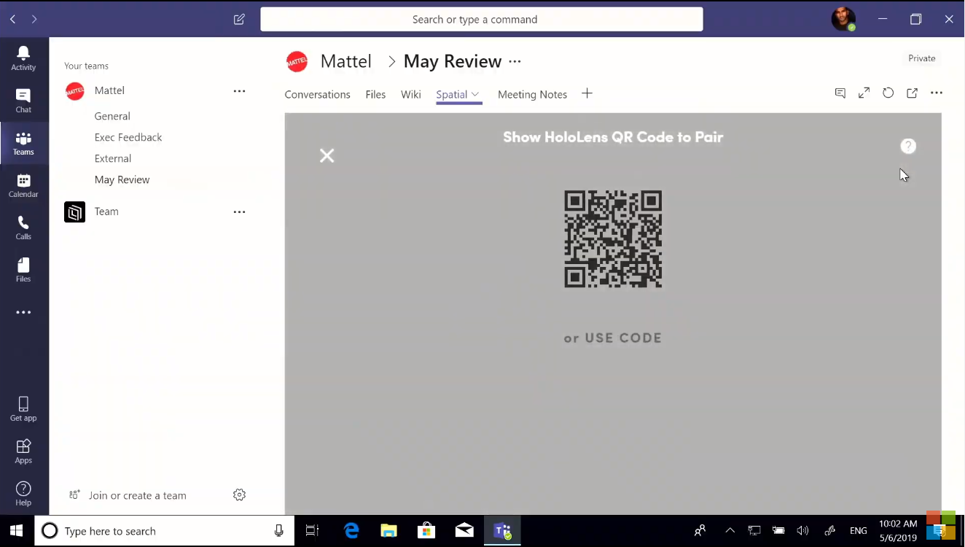The width and height of the screenshot is (965, 547).
Task: Click the Teams icon on the taskbar
Action: 502,531
